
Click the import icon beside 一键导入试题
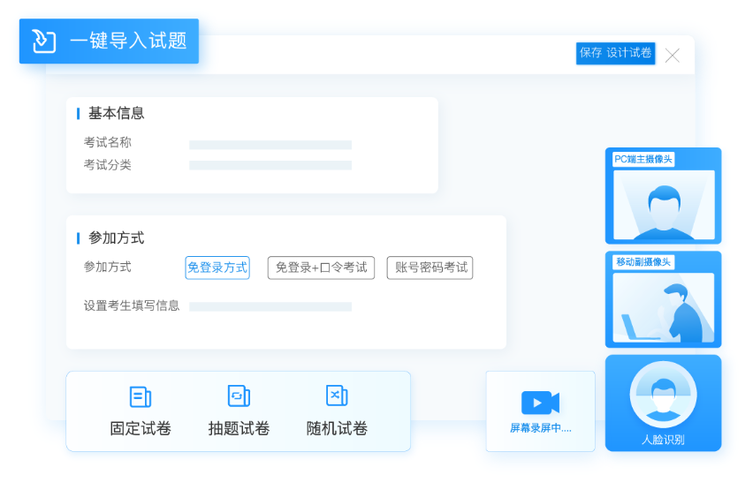44,41
